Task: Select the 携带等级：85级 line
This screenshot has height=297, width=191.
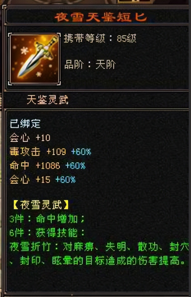Action: pyautogui.click(x=100, y=39)
